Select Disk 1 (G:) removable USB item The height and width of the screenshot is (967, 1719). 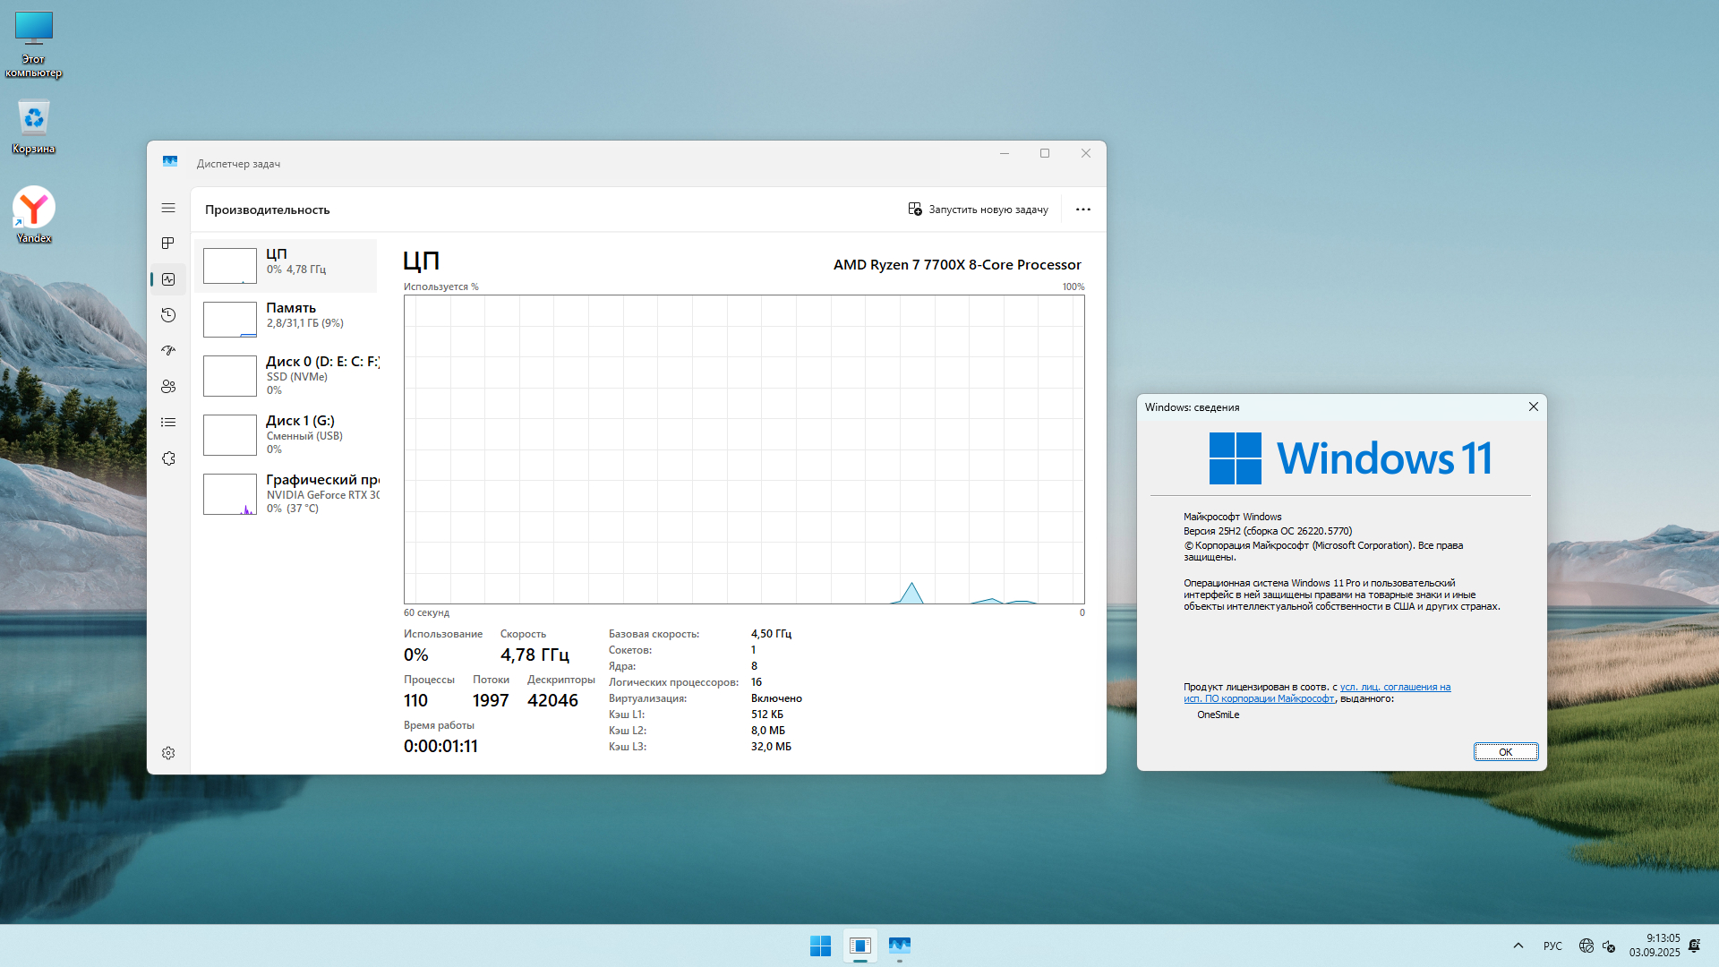click(286, 434)
